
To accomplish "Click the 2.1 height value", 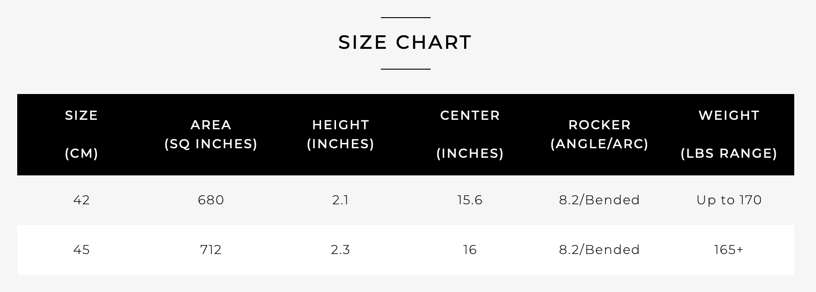I will [x=341, y=200].
